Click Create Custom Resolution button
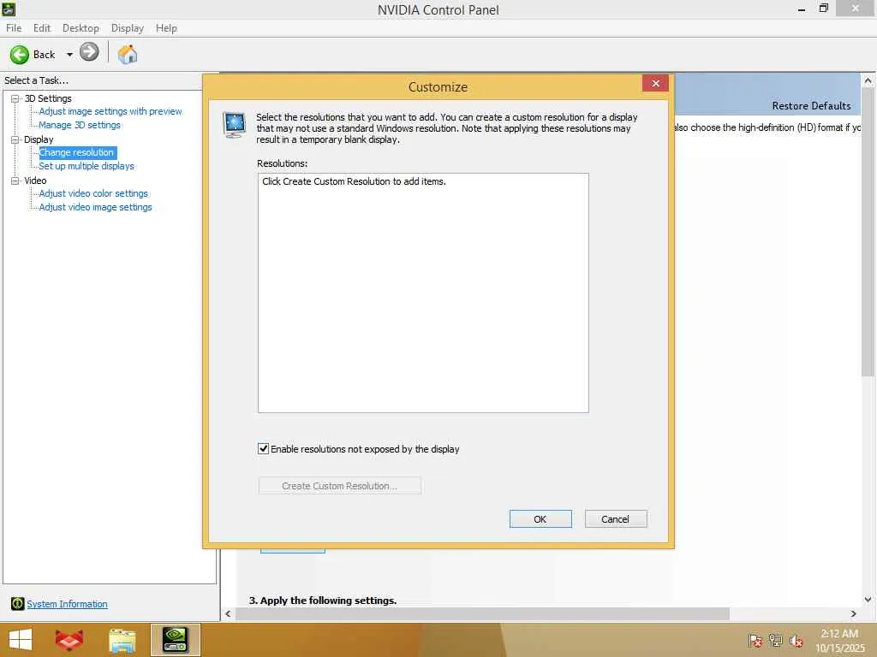Image resolution: width=877 pixels, height=657 pixels. click(x=339, y=486)
